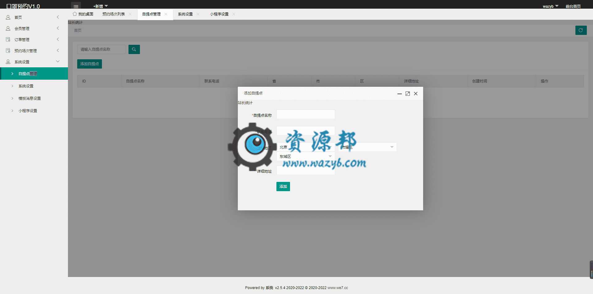The height and width of the screenshot is (294, 593).
Task: Select 小程序设置 in sidebar
Action: 34,111
